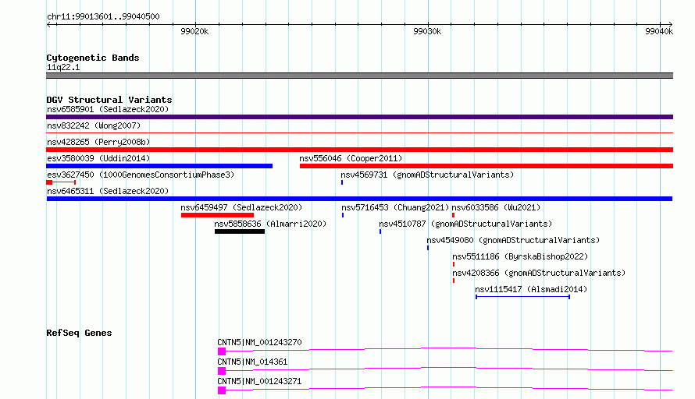Select the gray 11q22.1 cytogenetic band
Screen dimensions: 695x399
[359, 76]
